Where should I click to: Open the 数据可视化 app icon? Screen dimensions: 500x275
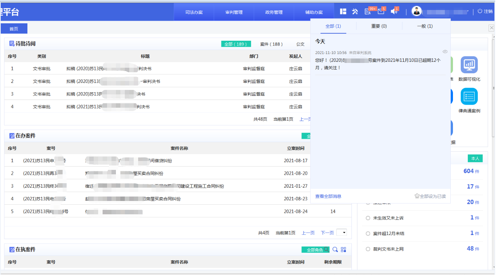469,65
